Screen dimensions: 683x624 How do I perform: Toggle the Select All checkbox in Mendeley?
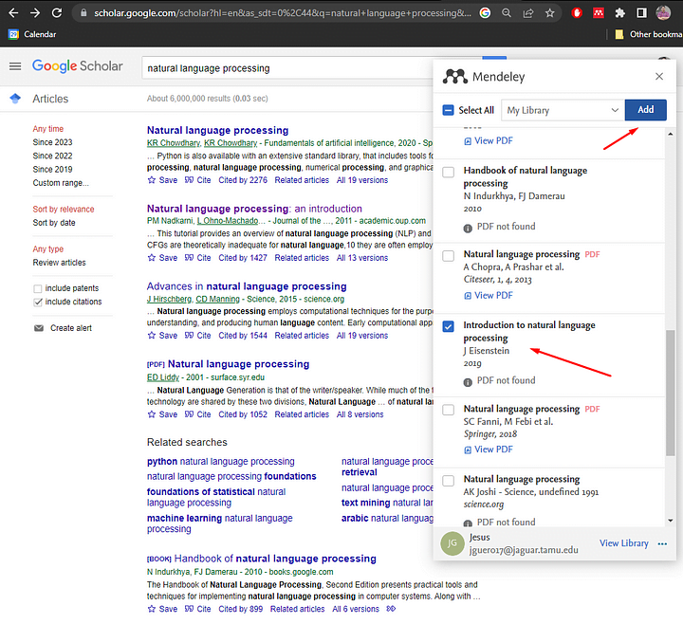coord(449,110)
